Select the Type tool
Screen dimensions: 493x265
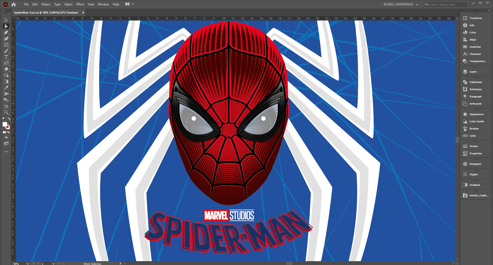[x=6, y=57]
